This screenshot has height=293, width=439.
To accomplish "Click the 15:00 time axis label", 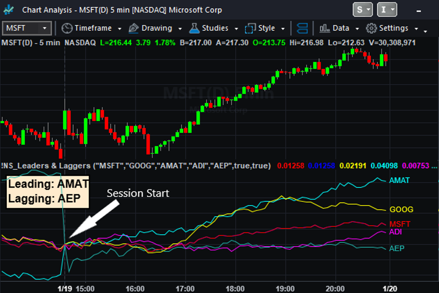I will click(x=85, y=289).
